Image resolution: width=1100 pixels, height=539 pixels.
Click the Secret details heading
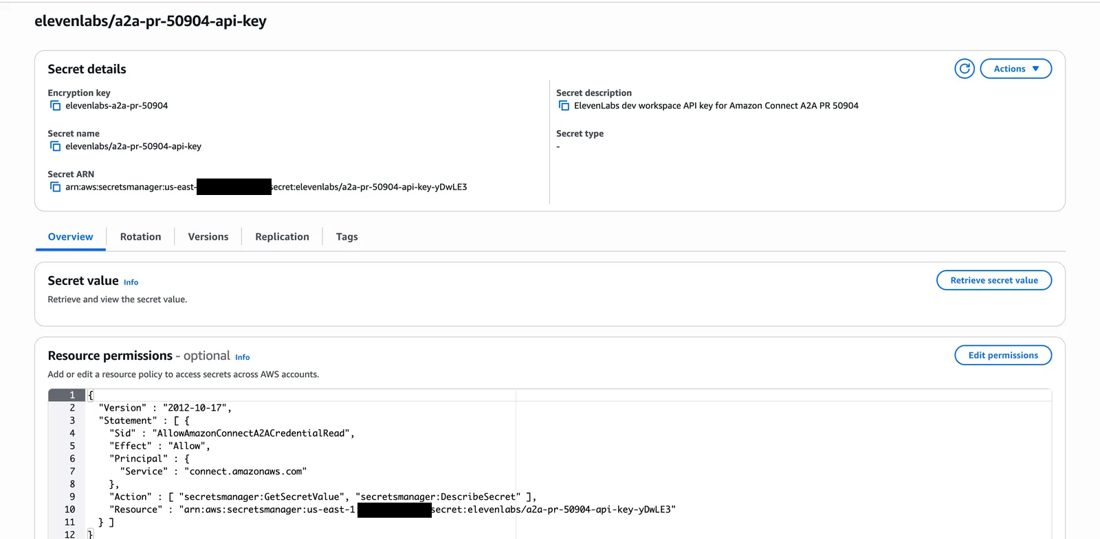pyautogui.click(x=87, y=69)
